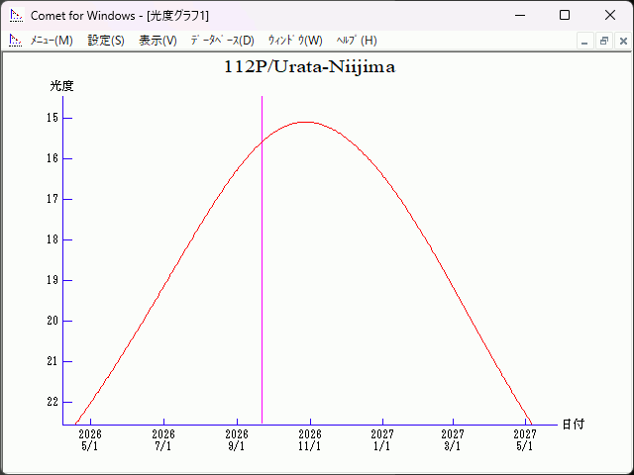Minimize the Comet for Windows main window
Viewport: 634px width, 475px height.
click(x=520, y=15)
